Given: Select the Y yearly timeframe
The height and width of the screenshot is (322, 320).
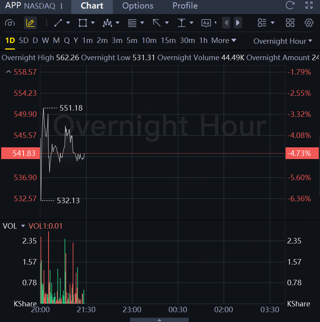Looking at the screenshot, I should pyautogui.click(x=76, y=41).
